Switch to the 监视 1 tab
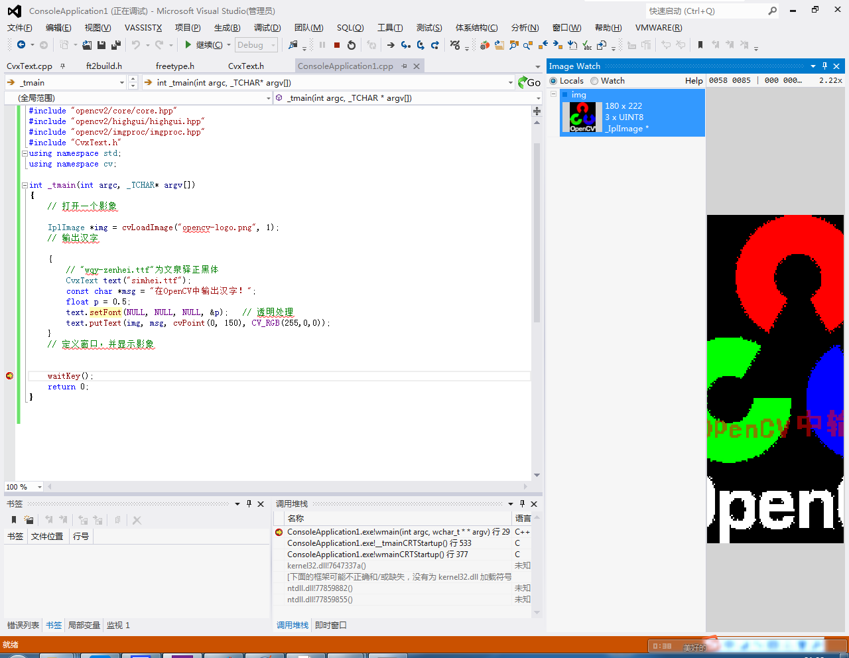849x658 pixels. [118, 625]
